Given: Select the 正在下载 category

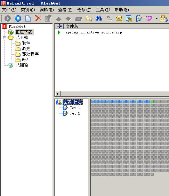Looking at the screenshot, I should pyautogui.click(x=24, y=32).
